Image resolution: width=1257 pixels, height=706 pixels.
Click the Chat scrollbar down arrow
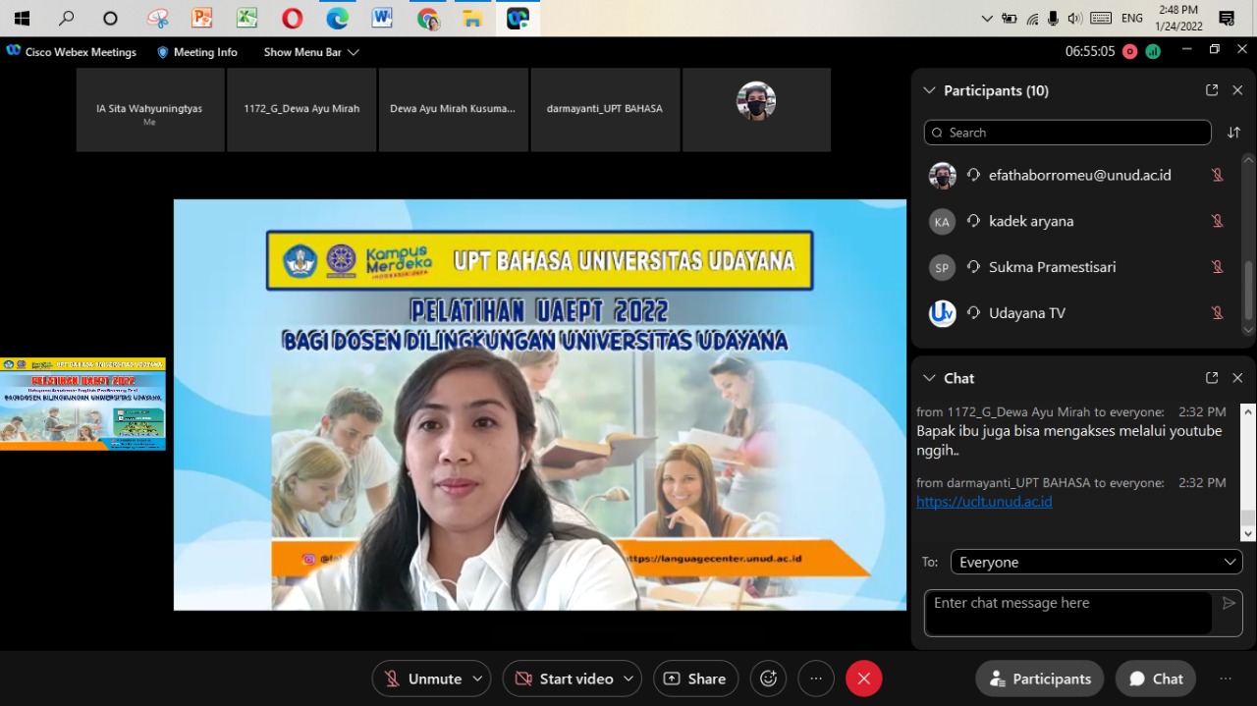coord(1248,534)
